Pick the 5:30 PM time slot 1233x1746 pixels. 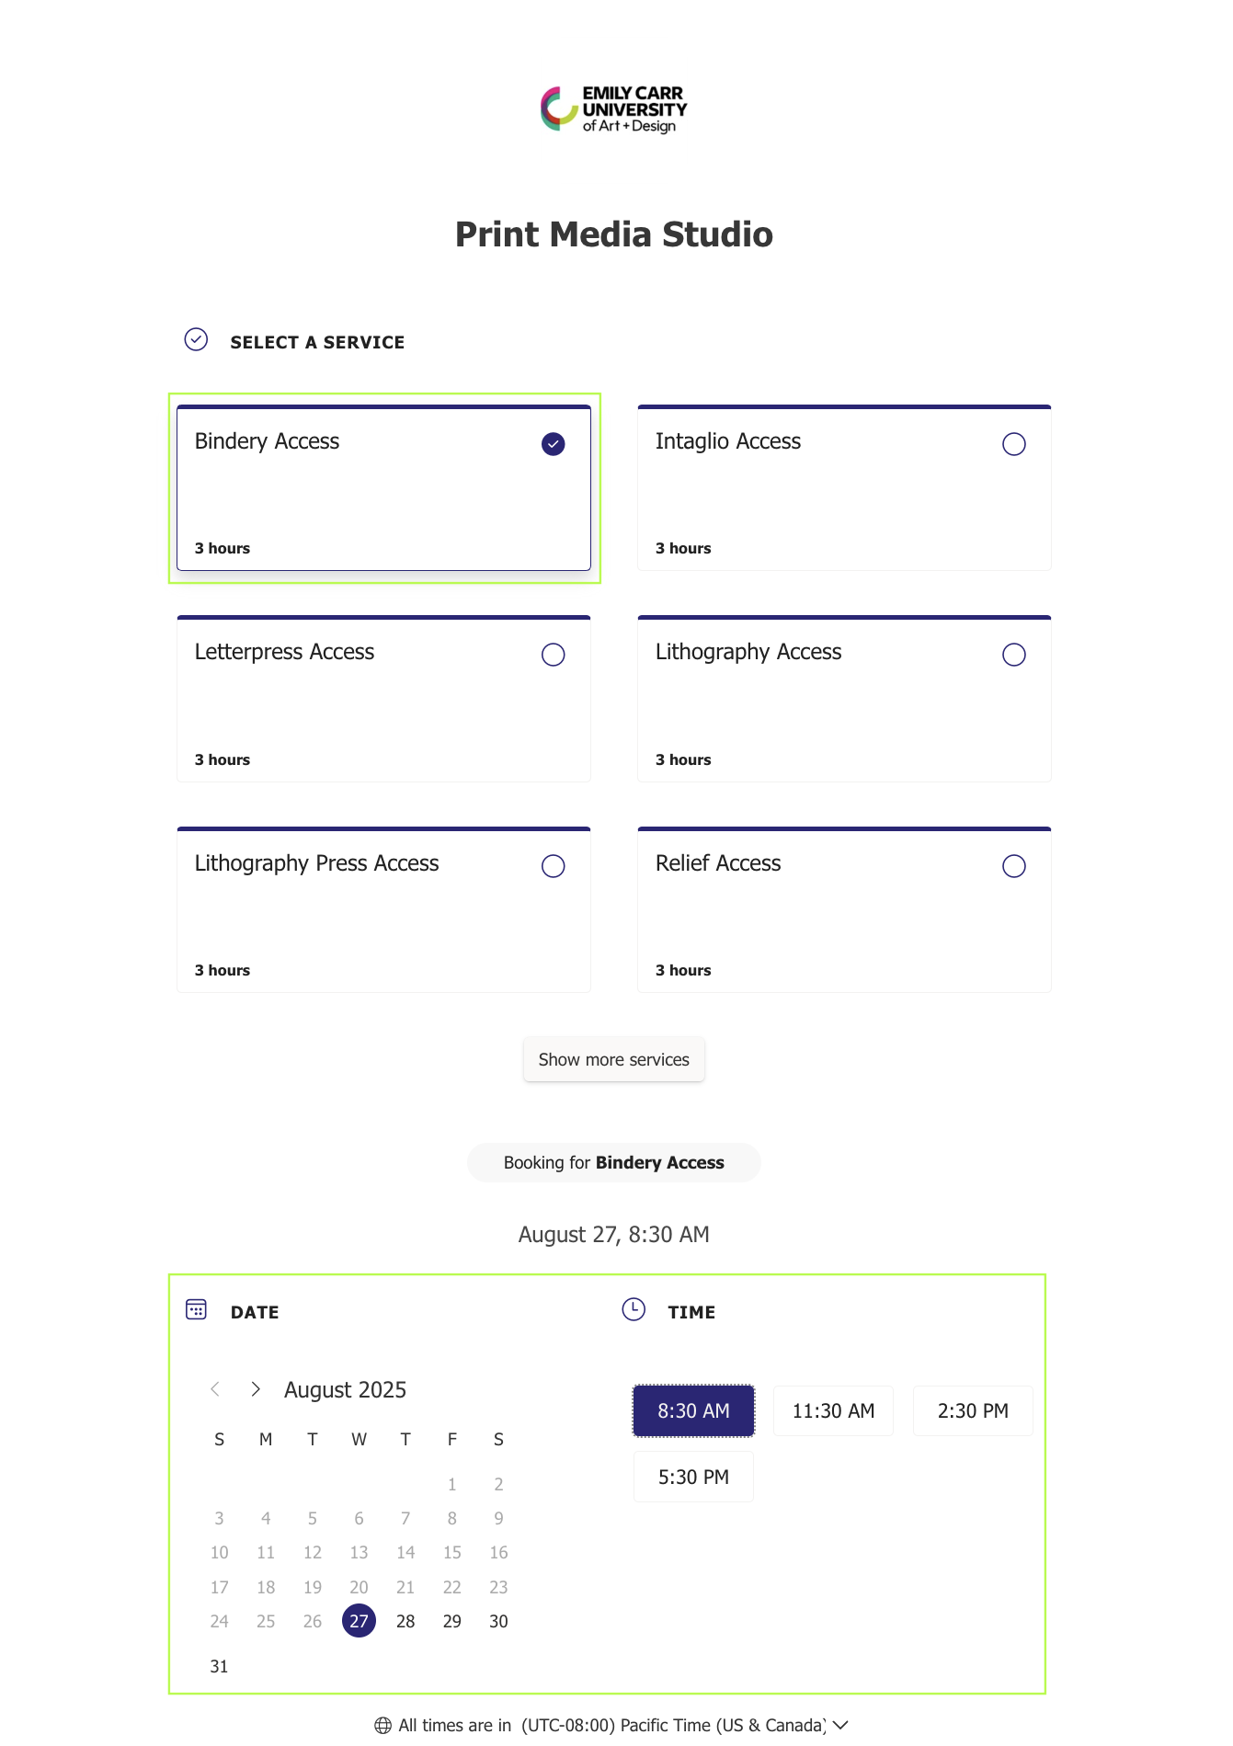pos(693,1477)
